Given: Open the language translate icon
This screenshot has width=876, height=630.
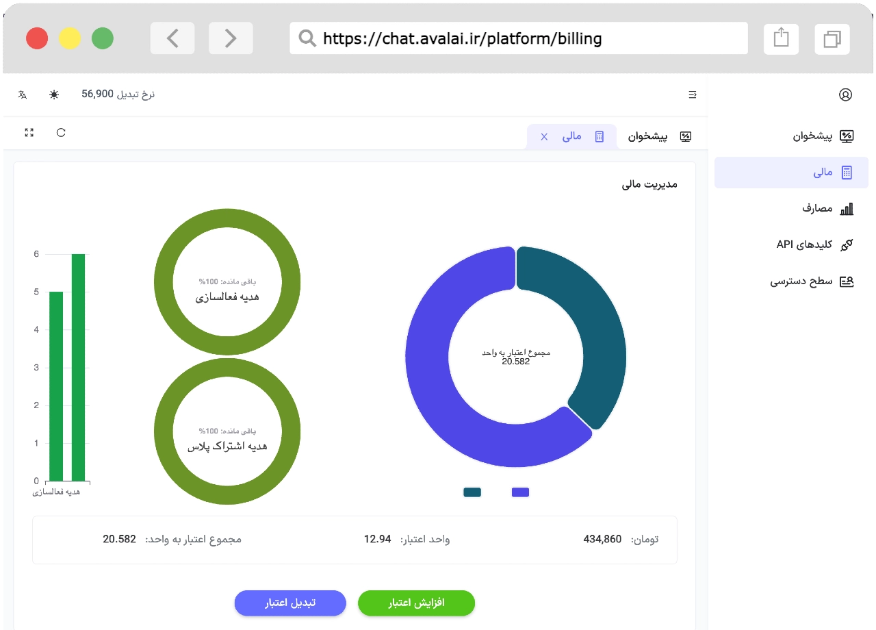Looking at the screenshot, I should coord(23,94).
